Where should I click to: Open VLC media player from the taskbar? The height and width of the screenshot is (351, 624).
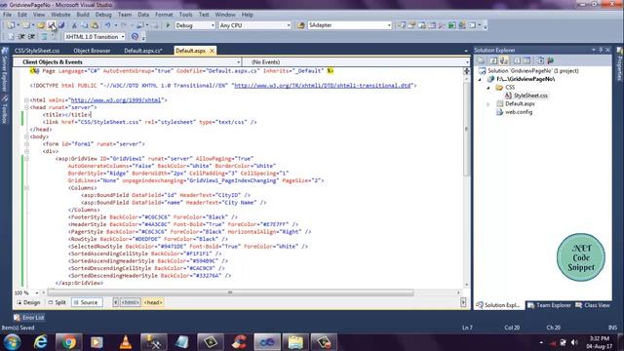(126, 342)
